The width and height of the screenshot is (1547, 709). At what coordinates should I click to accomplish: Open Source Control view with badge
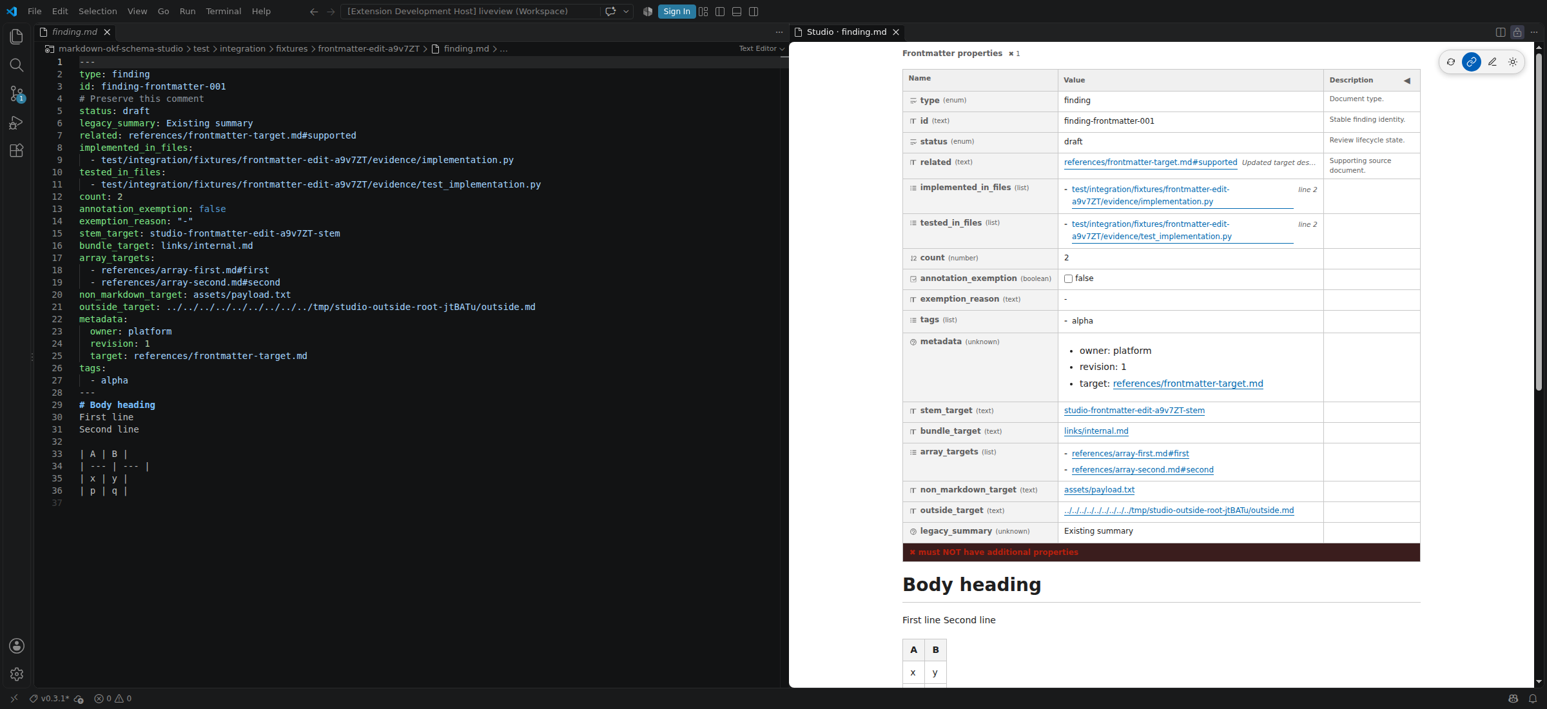point(17,94)
